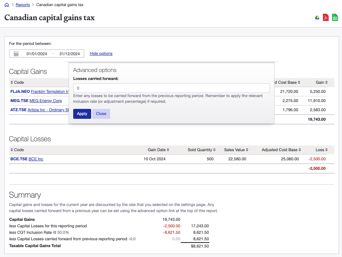The height and width of the screenshot is (257, 342).
Task: Select the -8,621.50 inclusion rate deduction
Action: [x=172, y=232]
